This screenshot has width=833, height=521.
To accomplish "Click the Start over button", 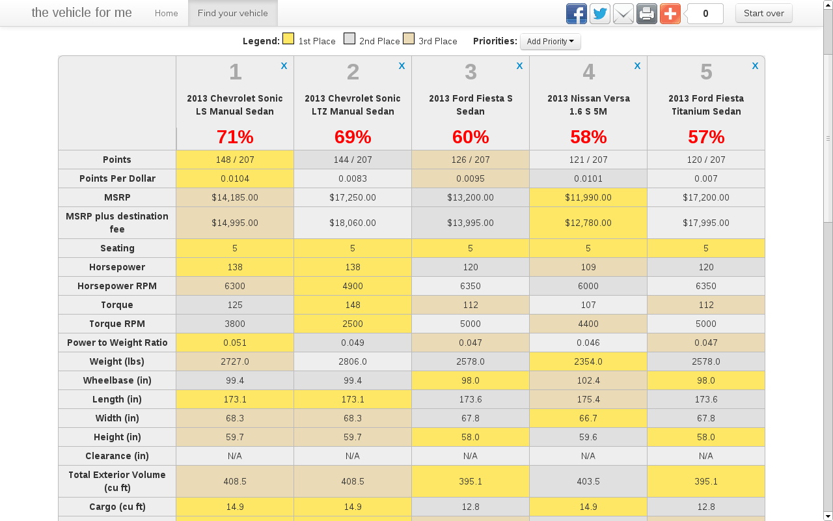I will [764, 13].
